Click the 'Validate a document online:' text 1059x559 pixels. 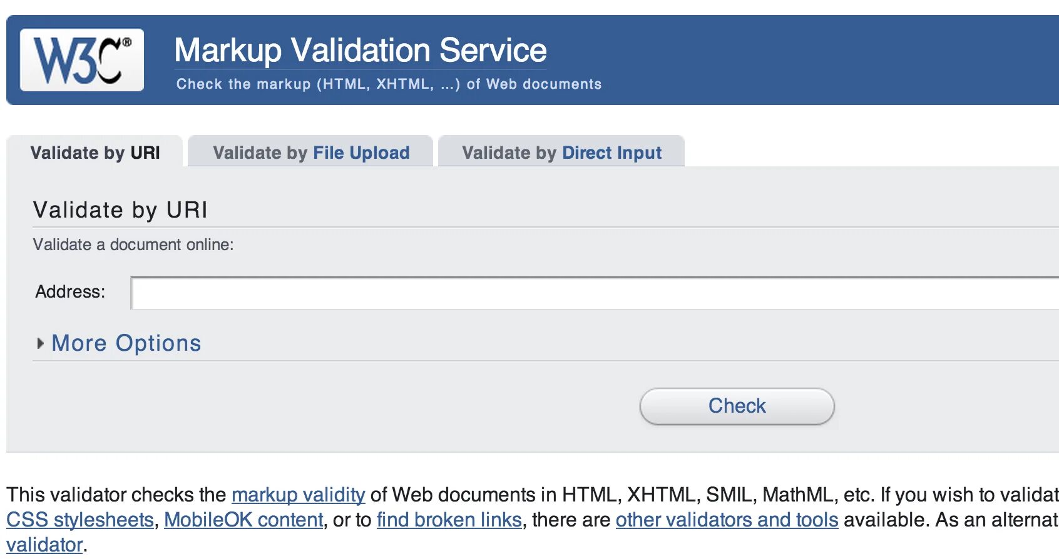(133, 244)
